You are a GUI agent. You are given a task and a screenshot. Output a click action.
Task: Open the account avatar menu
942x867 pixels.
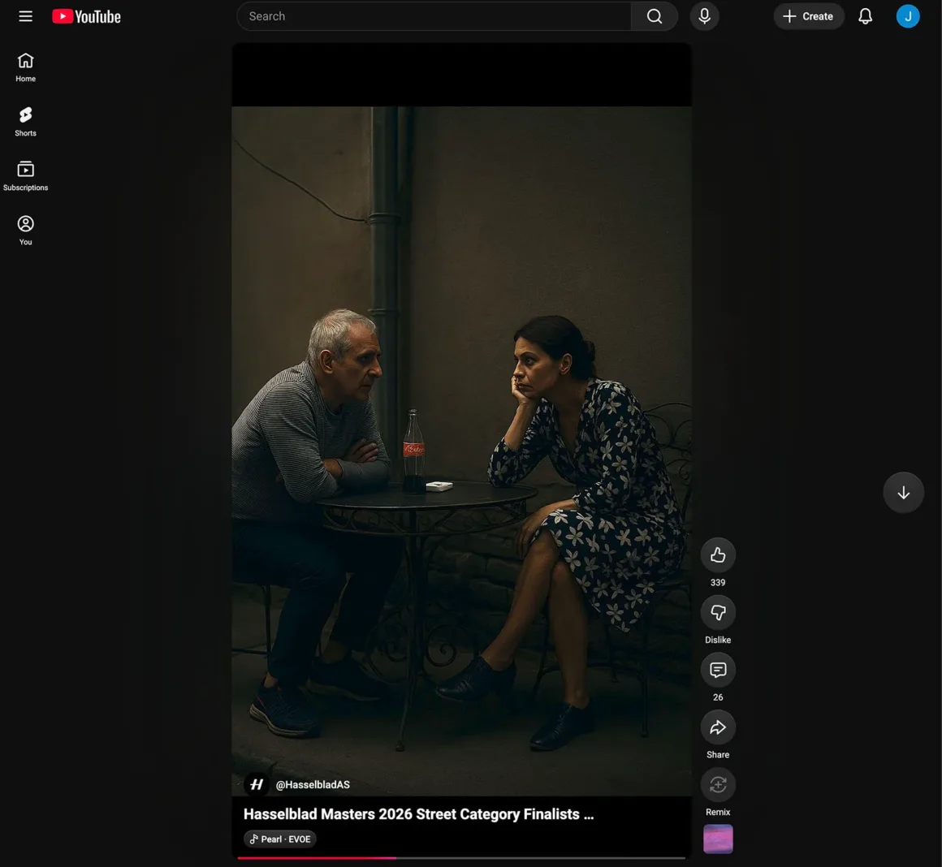click(907, 16)
